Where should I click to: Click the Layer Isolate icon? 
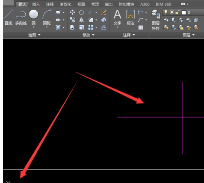173,20
